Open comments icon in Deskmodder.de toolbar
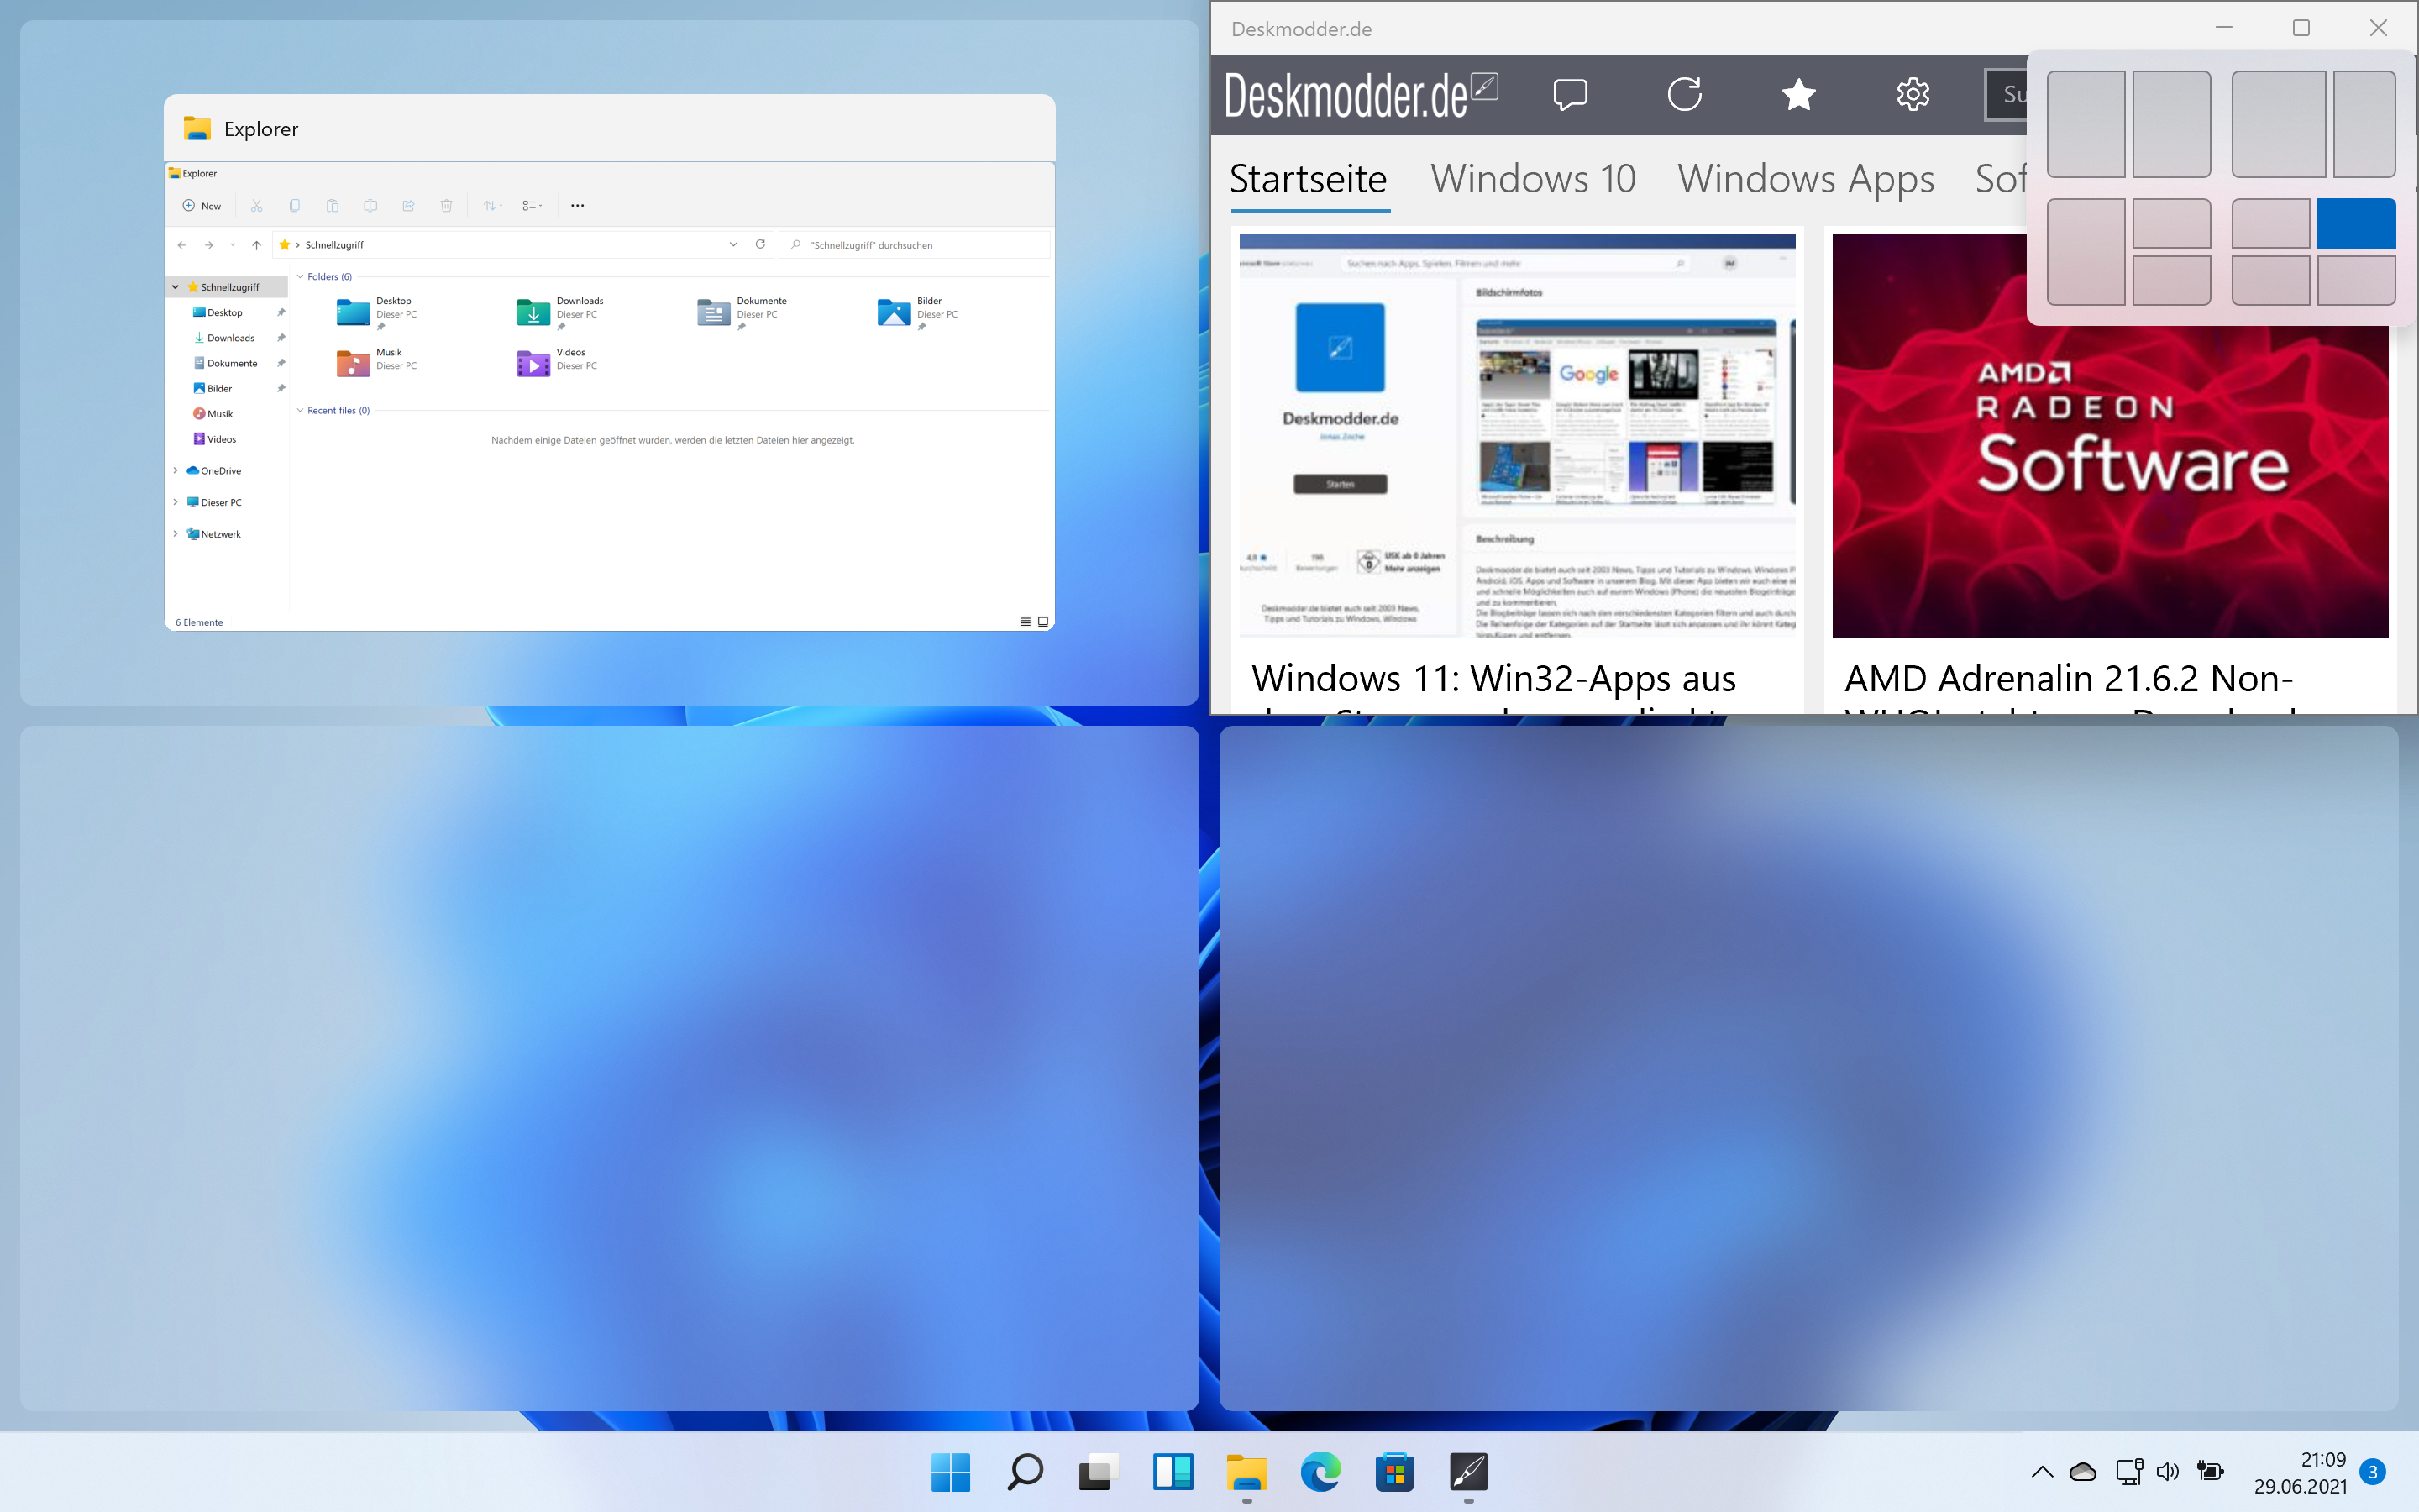 [x=1571, y=95]
